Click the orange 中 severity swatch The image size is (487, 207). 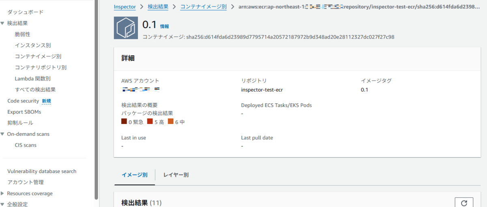(170, 122)
